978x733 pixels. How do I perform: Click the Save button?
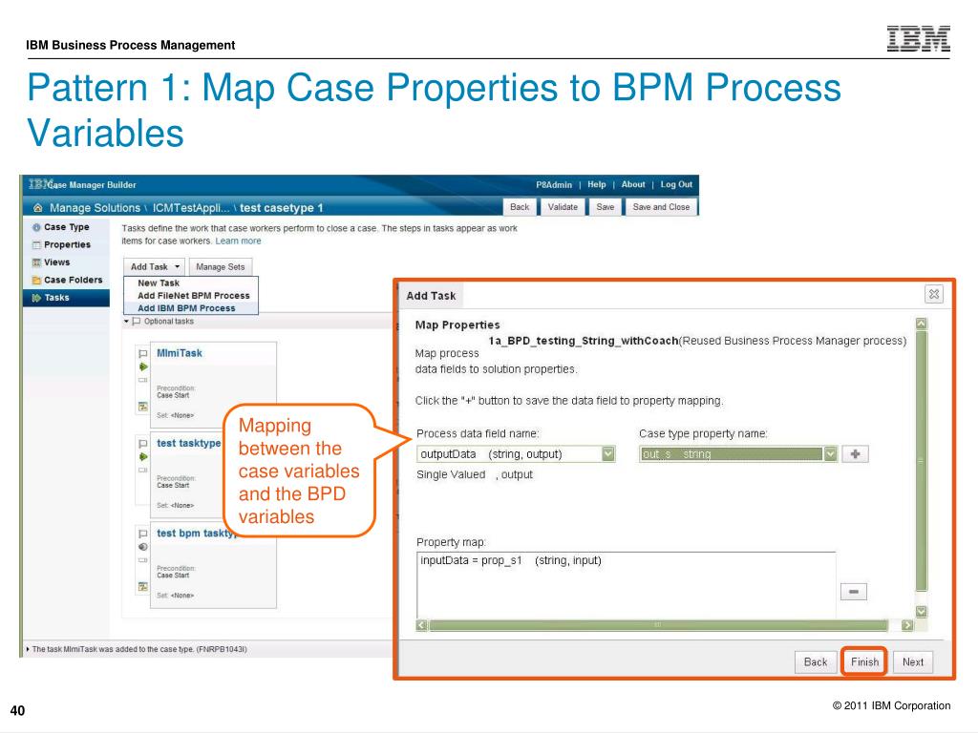coord(605,207)
